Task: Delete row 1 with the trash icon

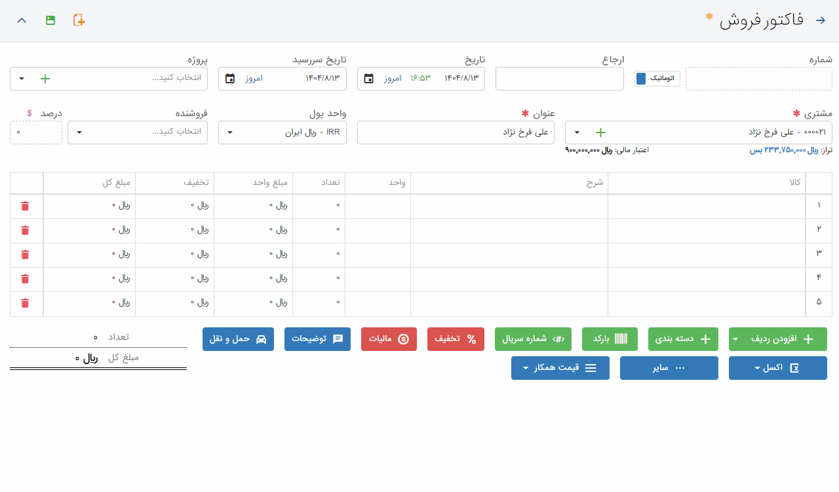Action: click(x=25, y=206)
